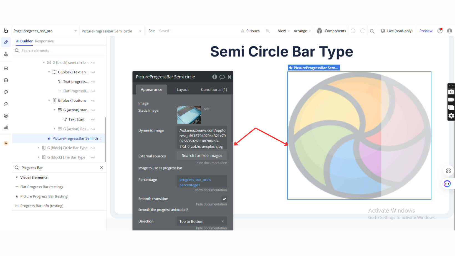
Task: Expand the G [action] Res... tree node
Action: (x=54, y=129)
